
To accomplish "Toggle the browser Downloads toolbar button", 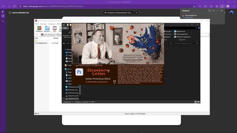I will [x=222, y=6].
